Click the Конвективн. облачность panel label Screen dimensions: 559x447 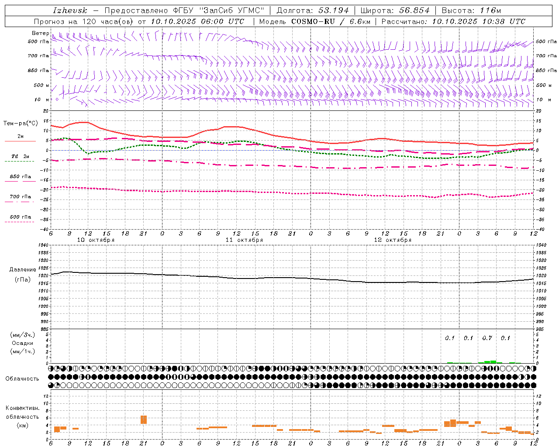[x=22, y=413]
